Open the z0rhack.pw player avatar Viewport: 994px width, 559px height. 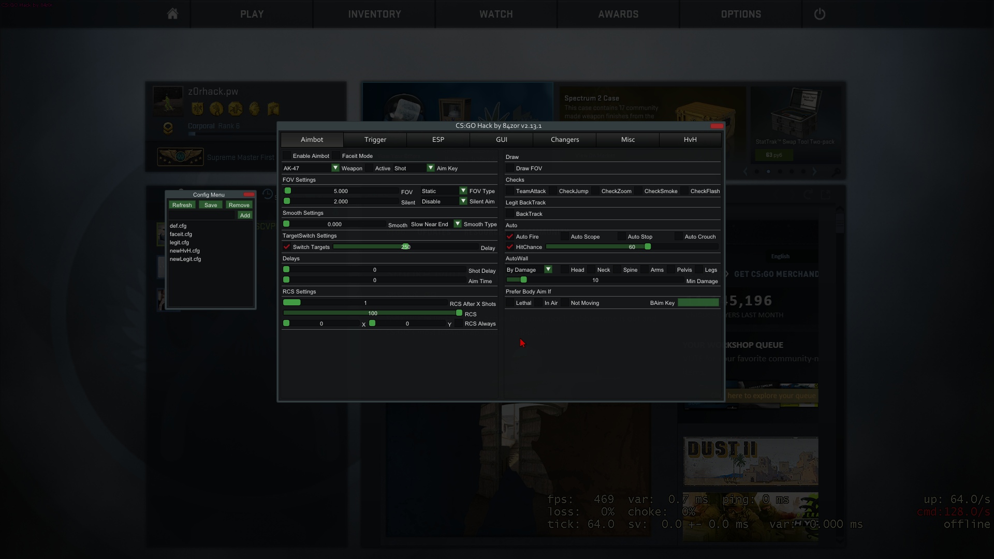click(x=168, y=101)
